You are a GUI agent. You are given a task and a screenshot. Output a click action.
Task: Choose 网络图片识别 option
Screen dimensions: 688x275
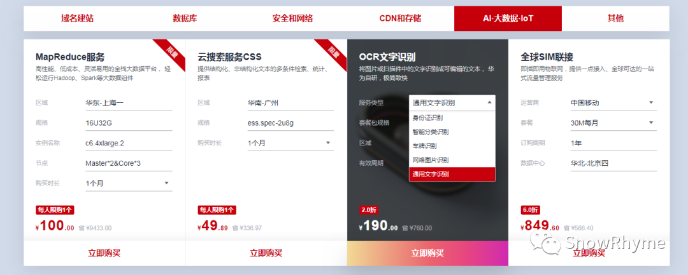coord(452,159)
